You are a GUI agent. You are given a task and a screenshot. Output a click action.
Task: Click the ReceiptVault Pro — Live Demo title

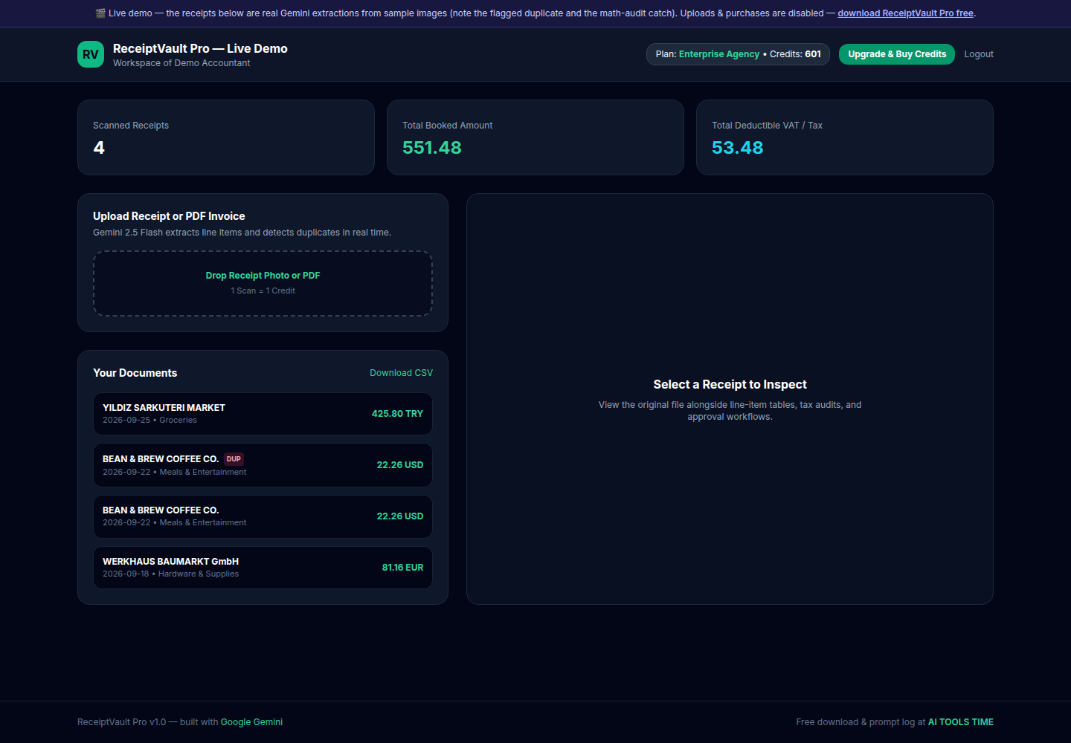coord(200,48)
